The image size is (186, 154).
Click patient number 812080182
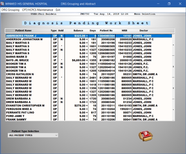tap(107, 60)
